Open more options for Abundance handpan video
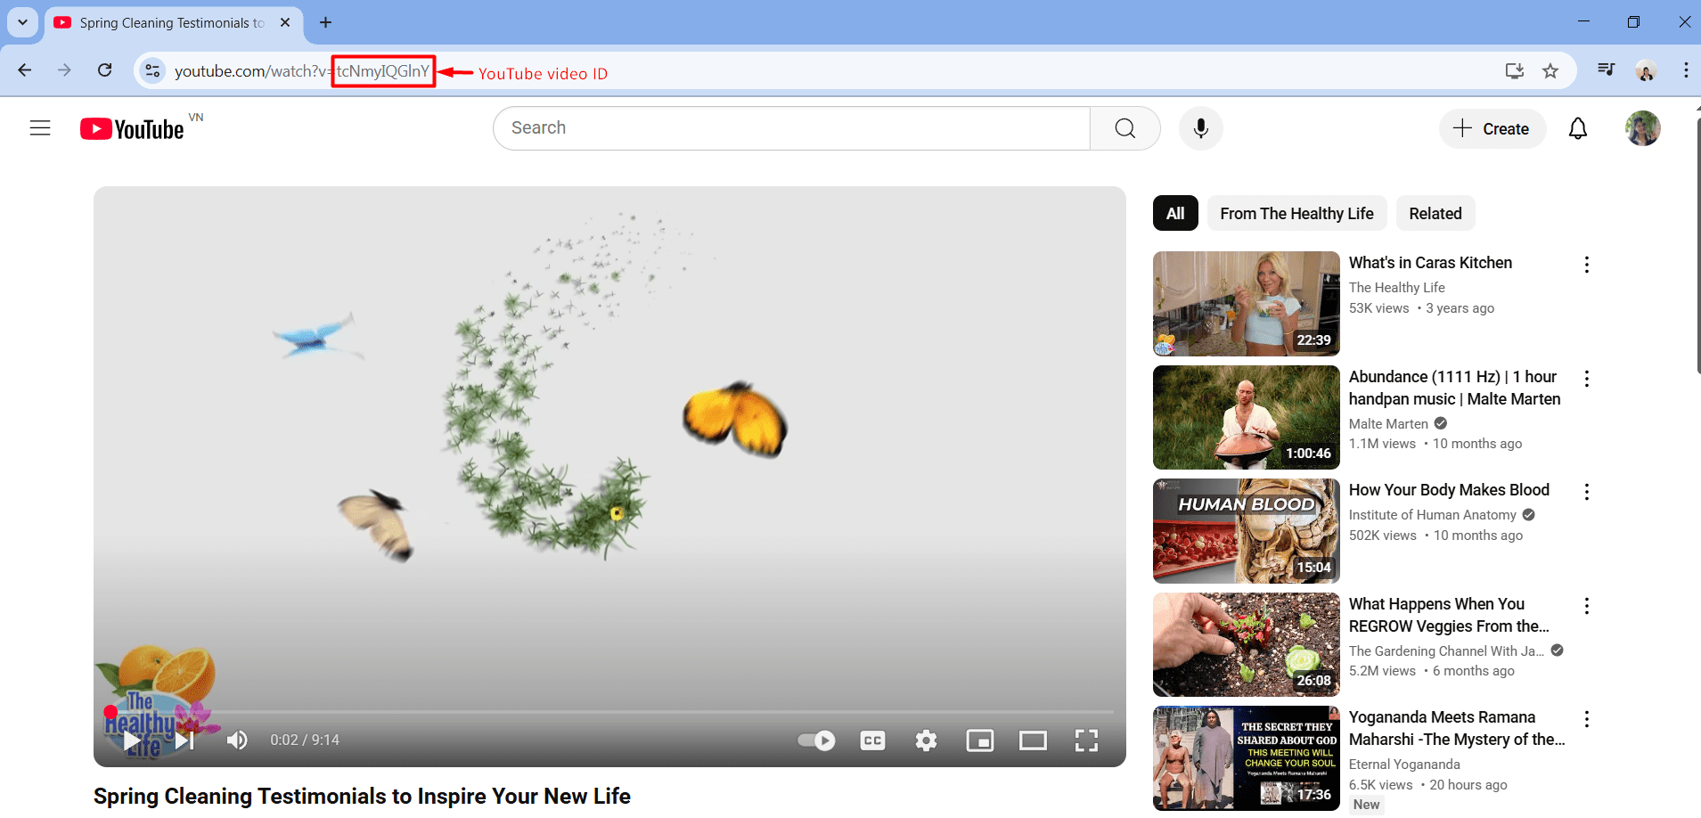 (1586, 379)
